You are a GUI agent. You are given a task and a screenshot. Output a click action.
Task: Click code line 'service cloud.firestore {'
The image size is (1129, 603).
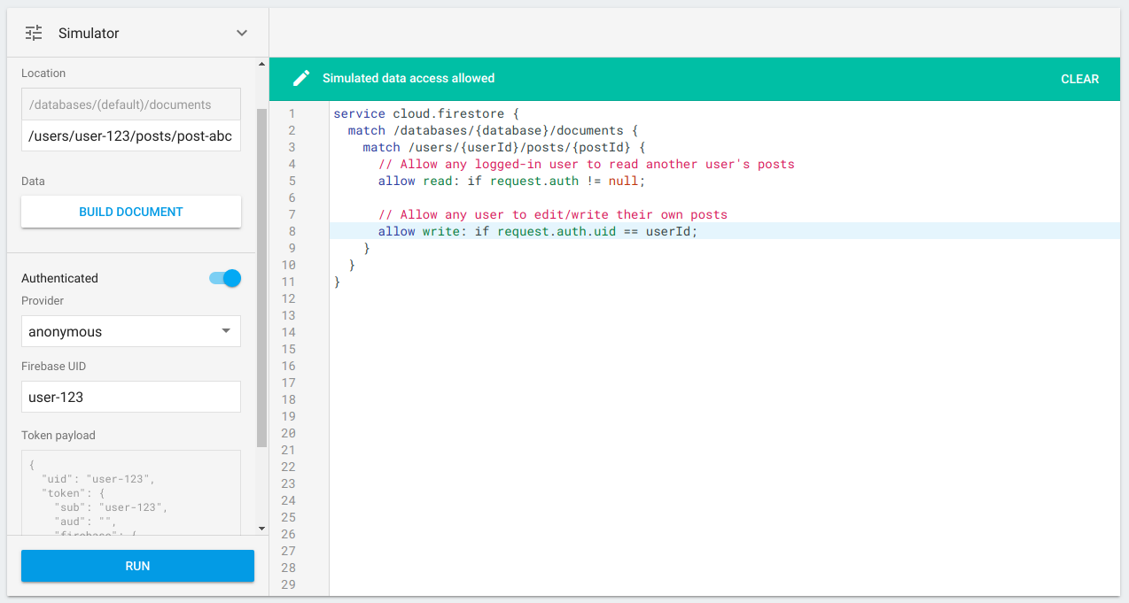425,113
